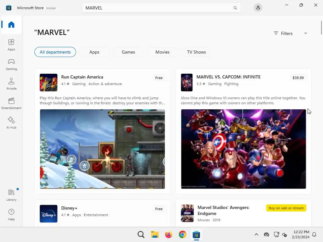323x242 pixels.
Task: Click the "MARVEL" search results heading
Action: coord(52,32)
